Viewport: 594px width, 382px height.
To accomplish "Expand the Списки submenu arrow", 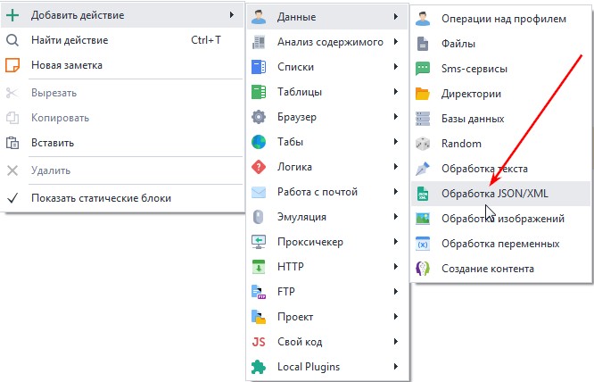I will [x=396, y=67].
